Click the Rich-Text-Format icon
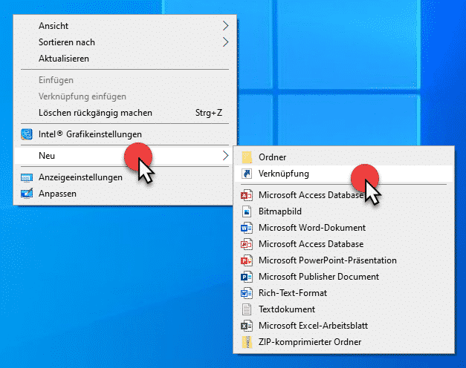 [247, 293]
